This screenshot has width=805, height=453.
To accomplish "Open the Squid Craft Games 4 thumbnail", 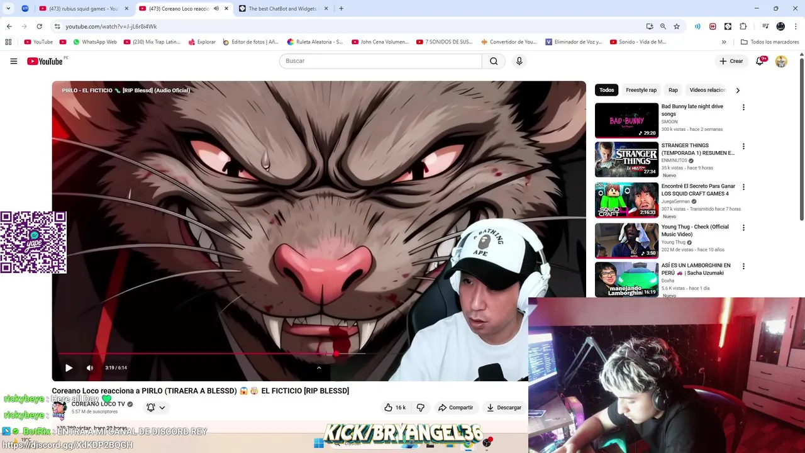I will pos(626,199).
